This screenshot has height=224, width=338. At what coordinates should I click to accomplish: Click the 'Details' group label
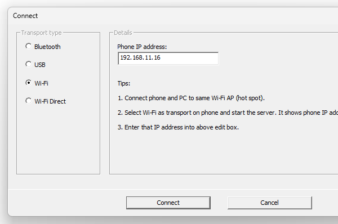[123, 33]
